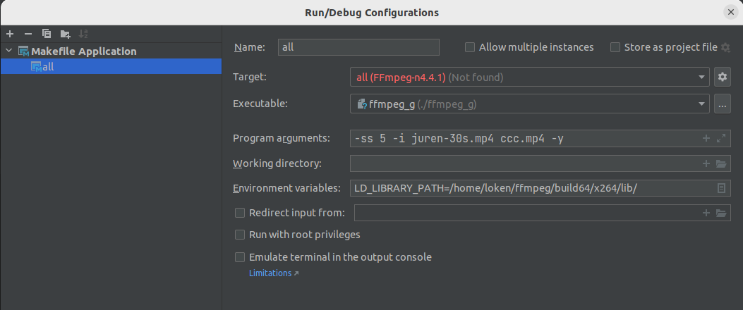Enable Allow multiple instances checkbox
This screenshot has height=310, width=743.
tap(470, 47)
